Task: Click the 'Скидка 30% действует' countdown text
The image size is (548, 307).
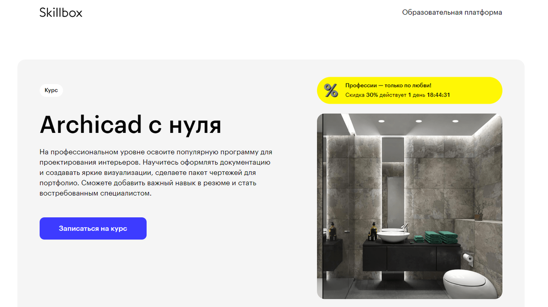Action: 398,95
